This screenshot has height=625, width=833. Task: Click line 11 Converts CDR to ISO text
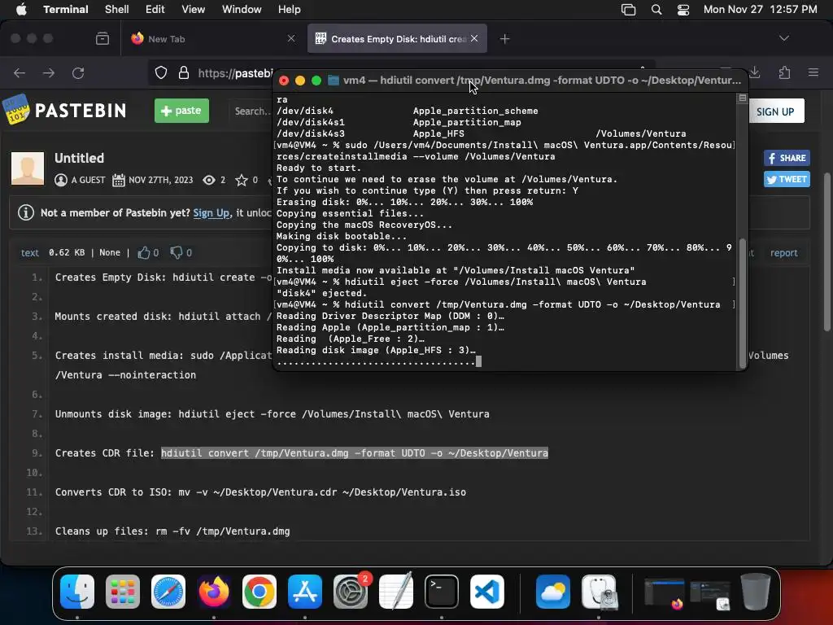260,492
